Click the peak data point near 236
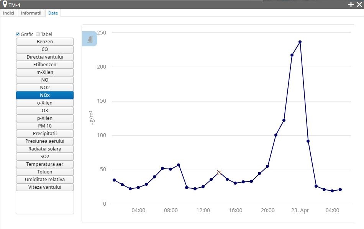This screenshot has width=364, height=229. tap(300, 42)
